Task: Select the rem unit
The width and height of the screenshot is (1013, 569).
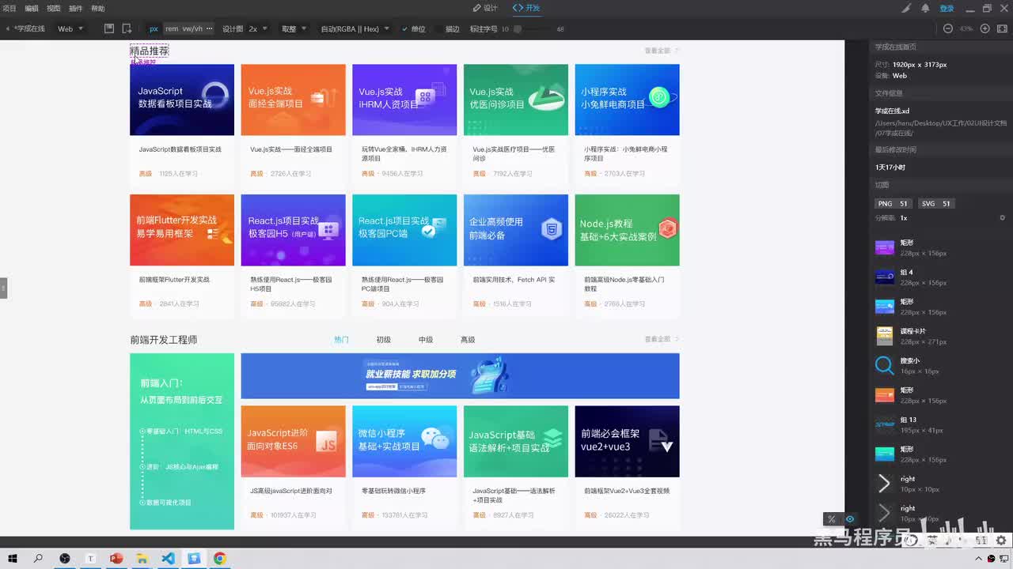Action: pyautogui.click(x=172, y=29)
